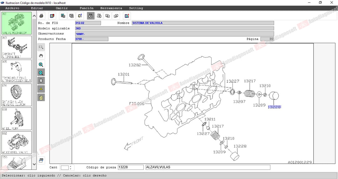Click the No. de FIG field 012-02

pos(88,23)
